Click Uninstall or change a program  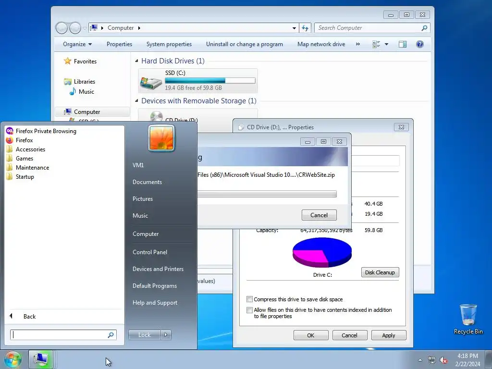245,44
